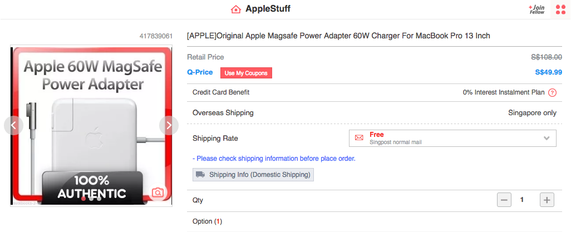
Task: Show next product image arrow
Action: tap(169, 125)
